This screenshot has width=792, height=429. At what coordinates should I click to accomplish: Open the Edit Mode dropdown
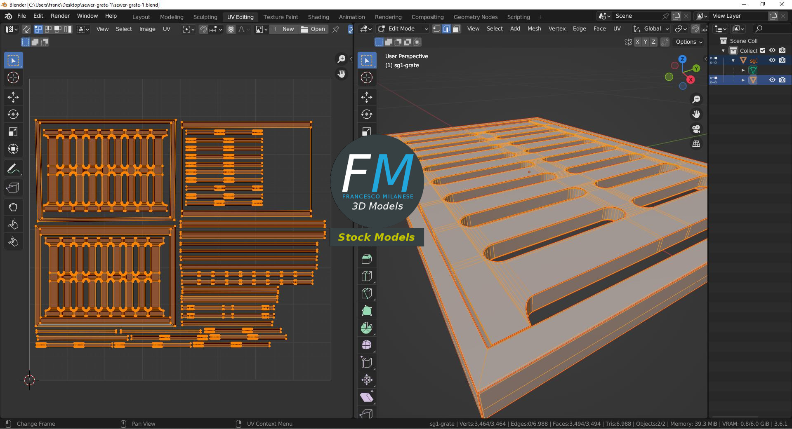pyautogui.click(x=403, y=29)
